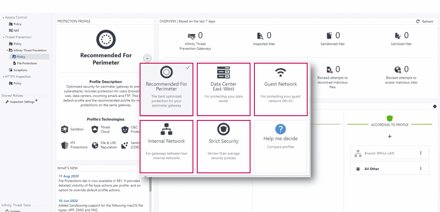Choose Data Center East-West profile card
The image size is (440, 212).
click(223, 89)
